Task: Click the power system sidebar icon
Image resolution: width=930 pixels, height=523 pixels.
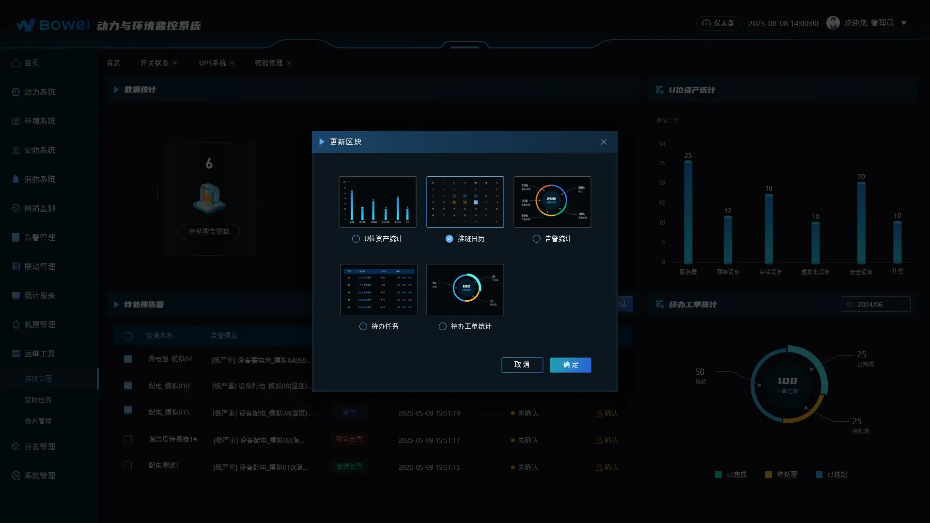Action: click(x=16, y=92)
